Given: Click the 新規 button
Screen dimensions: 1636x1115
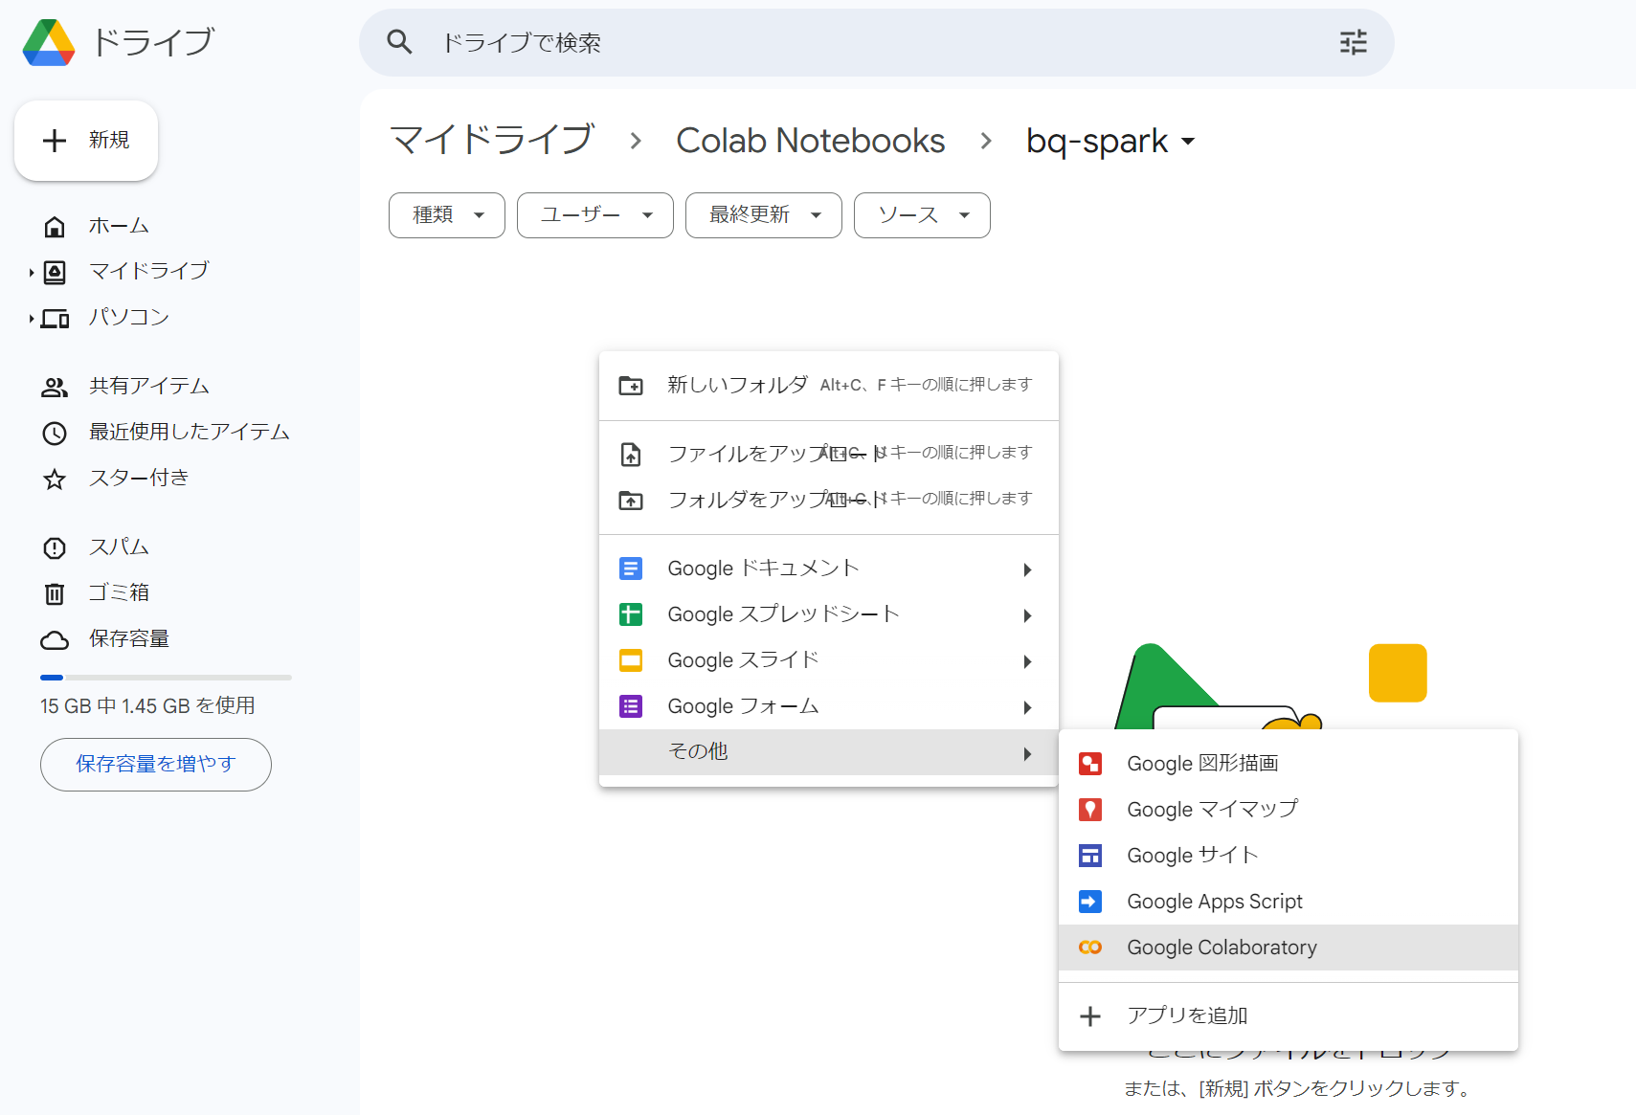Looking at the screenshot, I should [x=86, y=141].
